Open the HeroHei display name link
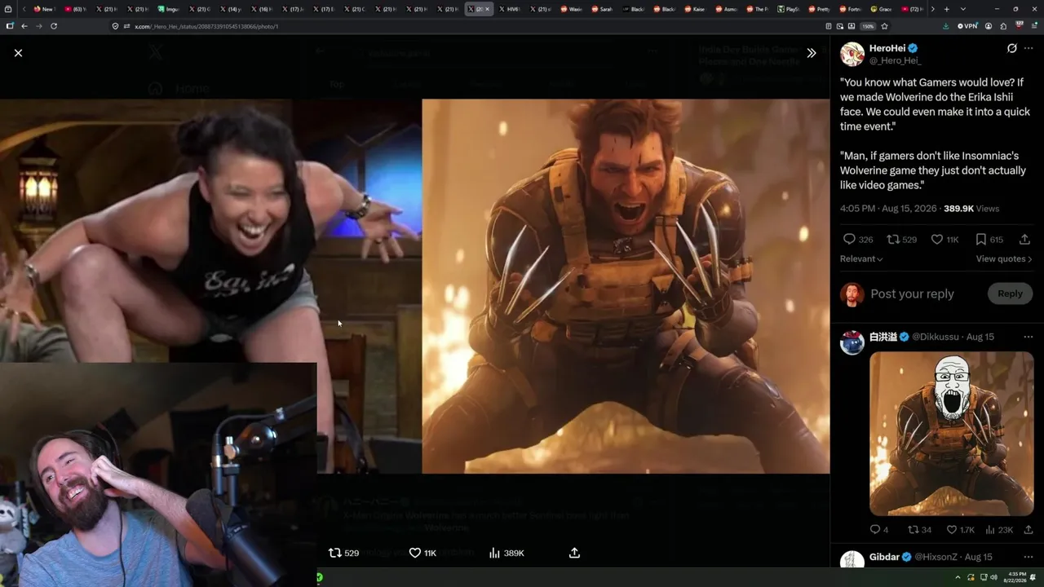 pos(888,48)
